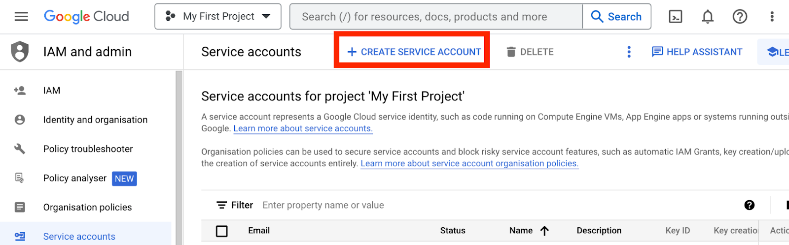Sort table by Status column
This screenshot has height=245, width=789.
click(453, 230)
